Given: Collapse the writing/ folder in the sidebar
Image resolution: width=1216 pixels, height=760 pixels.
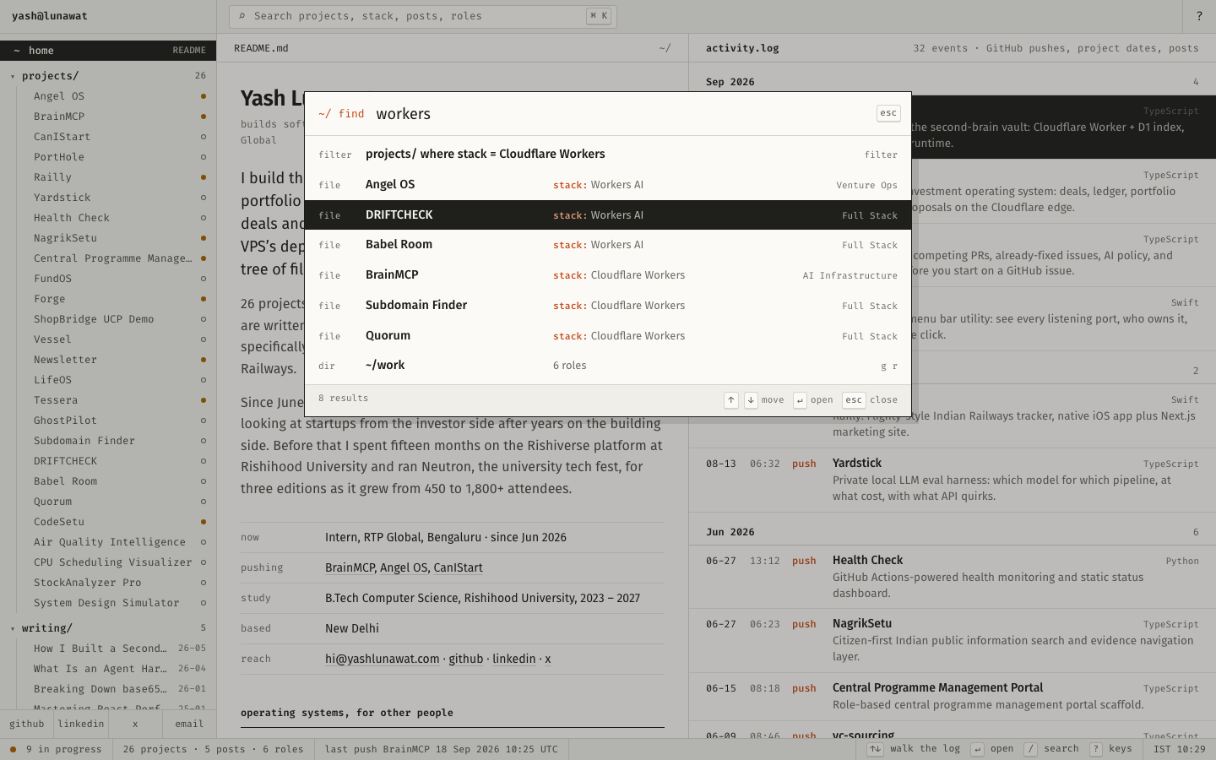Looking at the screenshot, I should [x=108, y=628].
